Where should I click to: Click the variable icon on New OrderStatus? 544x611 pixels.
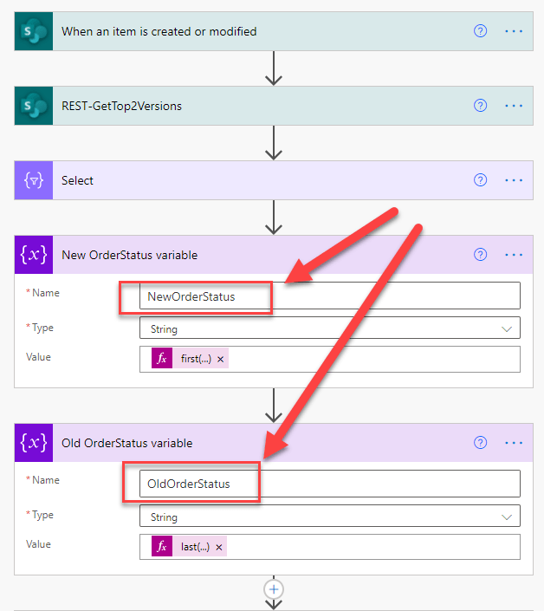(x=34, y=255)
